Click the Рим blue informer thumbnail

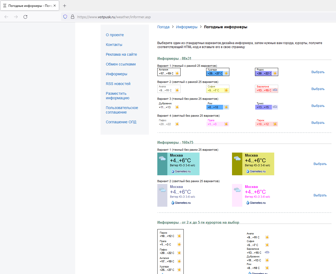[x=218, y=106]
